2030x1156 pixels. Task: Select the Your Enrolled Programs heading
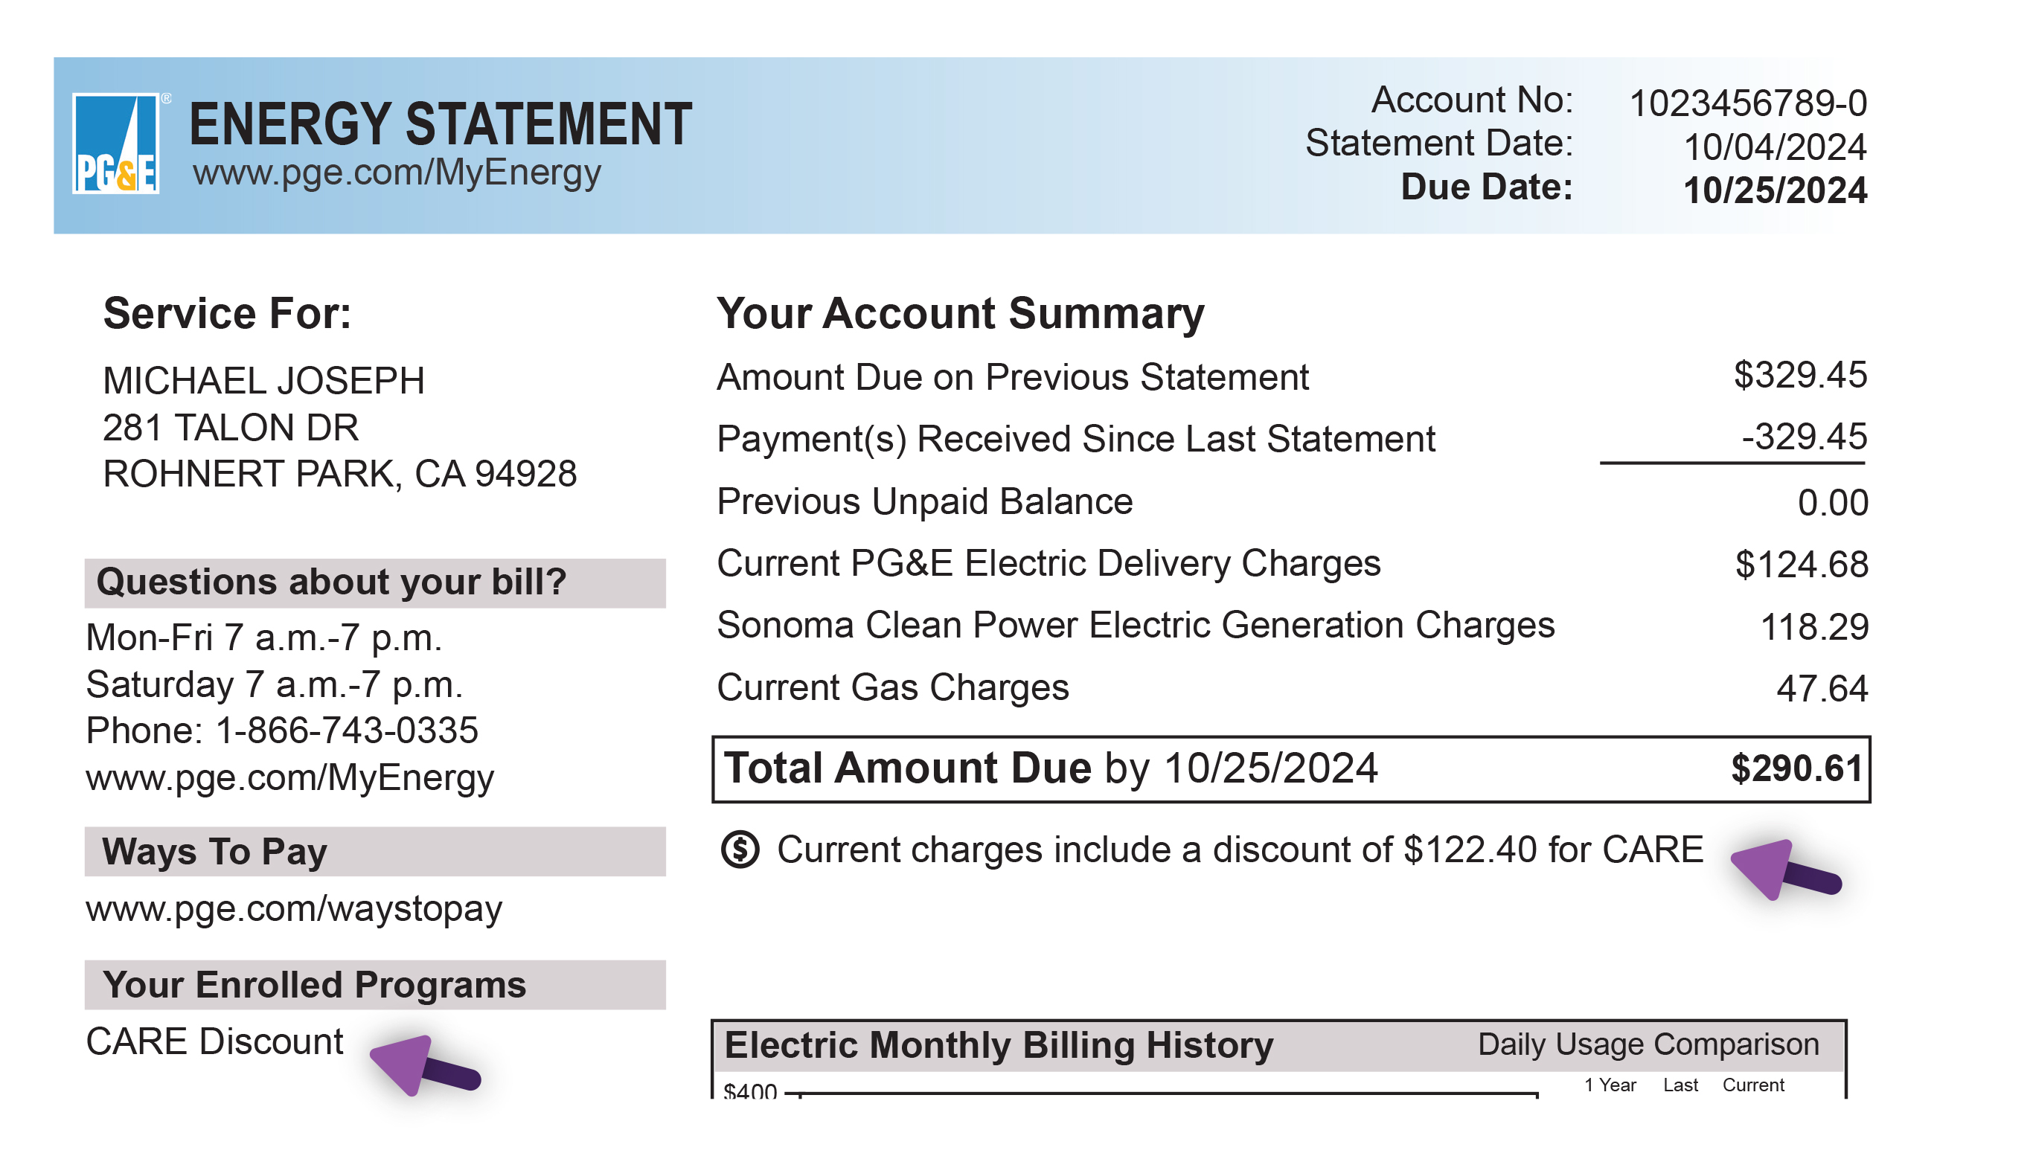click(314, 986)
